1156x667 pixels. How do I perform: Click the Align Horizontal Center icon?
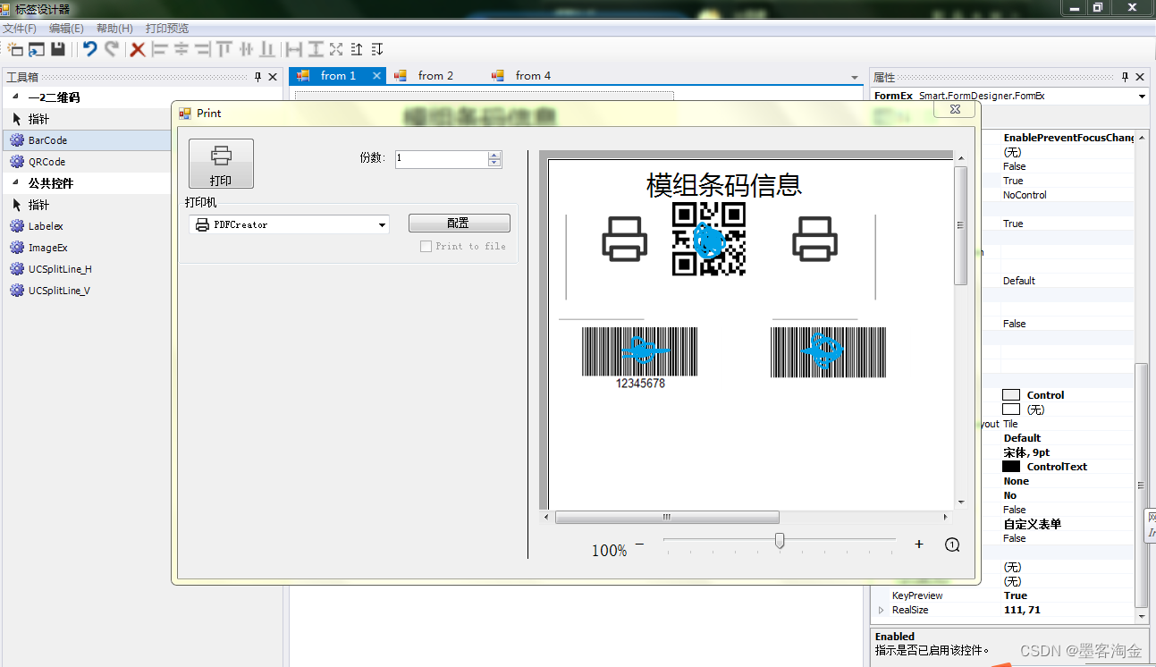(181, 49)
